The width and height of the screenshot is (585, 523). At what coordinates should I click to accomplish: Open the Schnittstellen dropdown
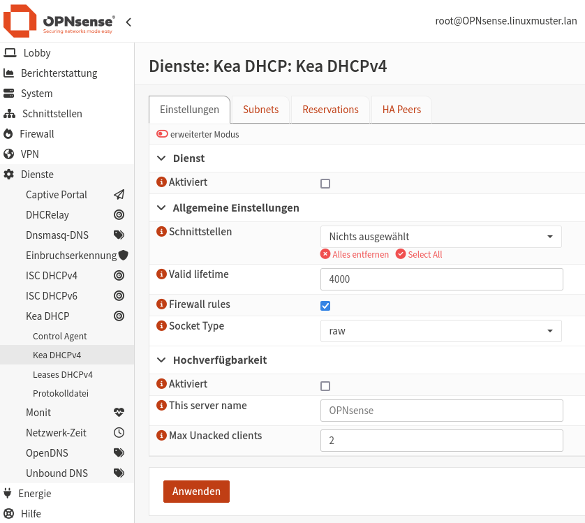[441, 237]
